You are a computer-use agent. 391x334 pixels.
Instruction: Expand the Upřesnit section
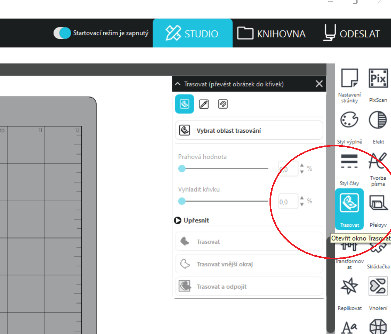tap(178, 220)
